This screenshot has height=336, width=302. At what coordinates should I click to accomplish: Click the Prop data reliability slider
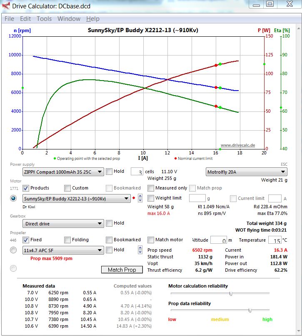point(250,310)
